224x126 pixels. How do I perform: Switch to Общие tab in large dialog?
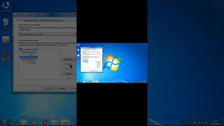coord(19,20)
